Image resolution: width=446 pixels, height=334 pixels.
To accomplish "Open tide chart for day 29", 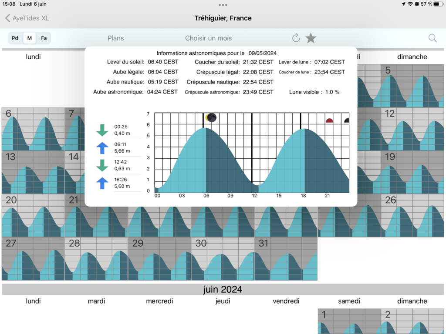I will 159,259.
